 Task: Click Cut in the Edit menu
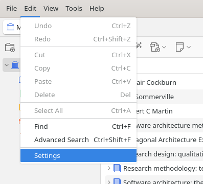(x=78, y=55)
